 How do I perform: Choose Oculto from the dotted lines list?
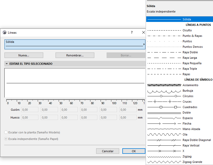[187, 30]
